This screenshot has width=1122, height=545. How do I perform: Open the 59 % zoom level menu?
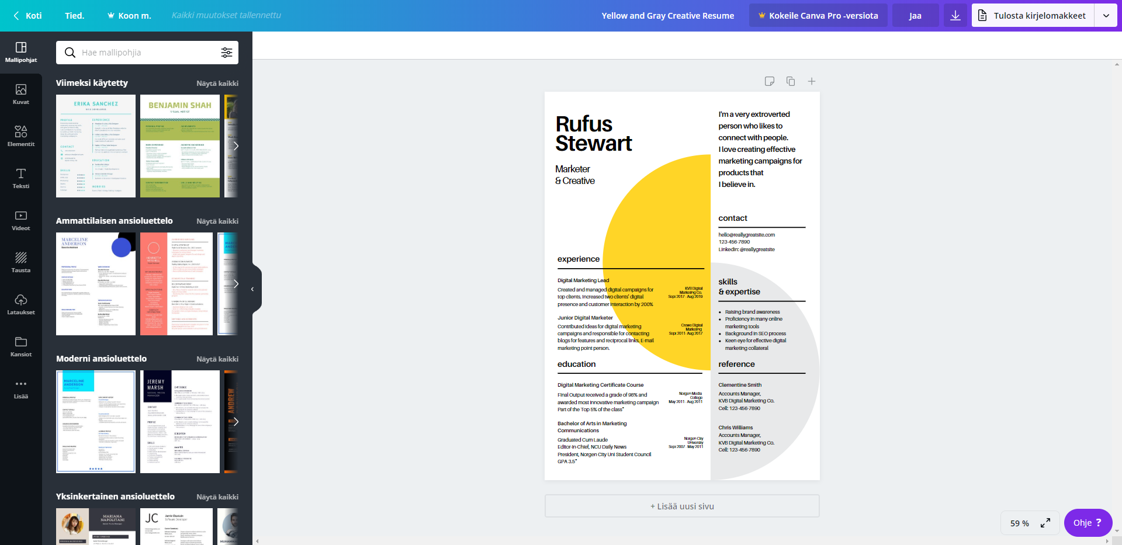point(1019,523)
